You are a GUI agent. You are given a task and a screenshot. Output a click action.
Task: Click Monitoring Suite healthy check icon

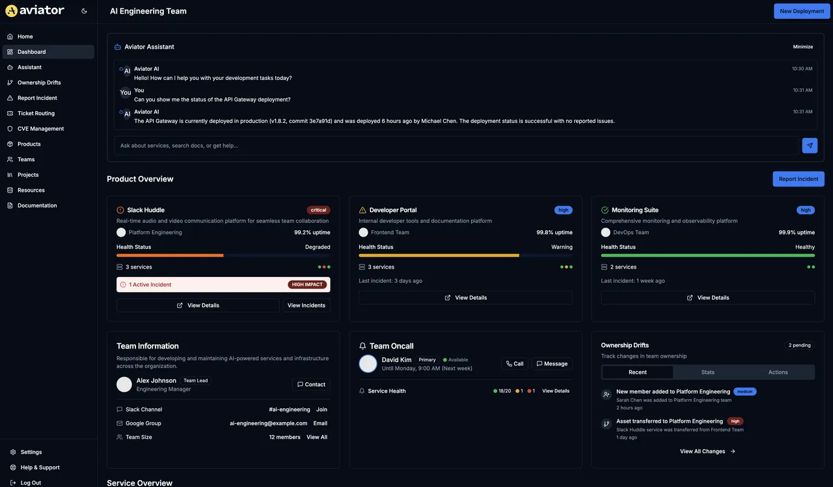(605, 210)
